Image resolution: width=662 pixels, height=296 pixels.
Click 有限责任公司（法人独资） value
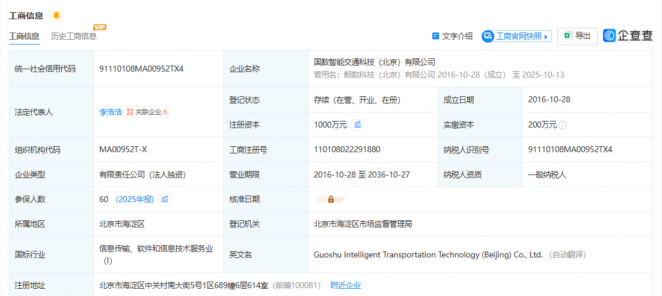pos(143,174)
